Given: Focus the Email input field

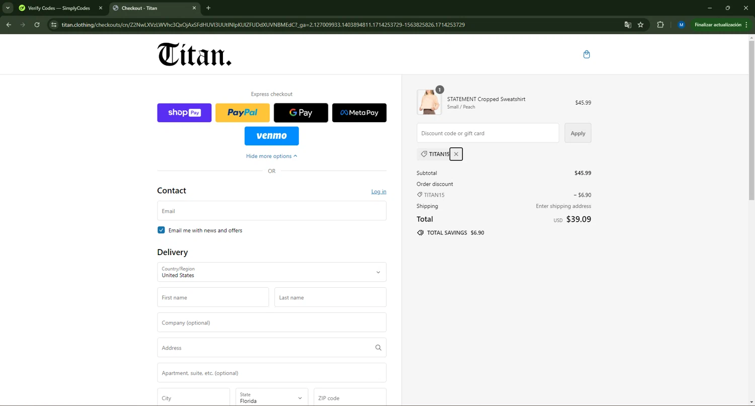Looking at the screenshot, I should [x=272, y=211].
